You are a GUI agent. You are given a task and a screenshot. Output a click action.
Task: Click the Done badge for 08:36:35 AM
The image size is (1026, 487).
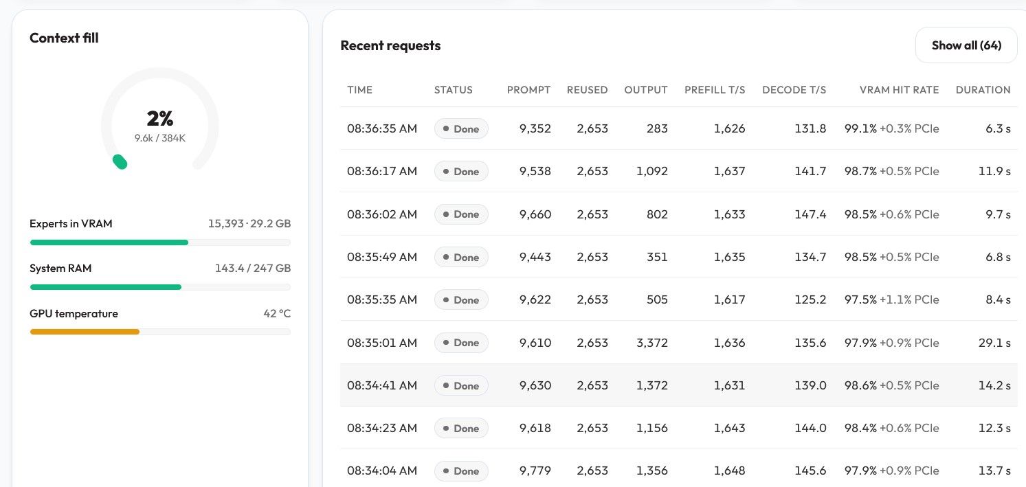click(461, 128)
